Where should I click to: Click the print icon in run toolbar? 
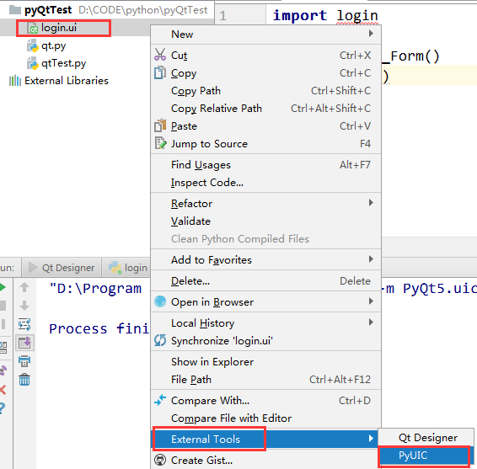(24, 361)
